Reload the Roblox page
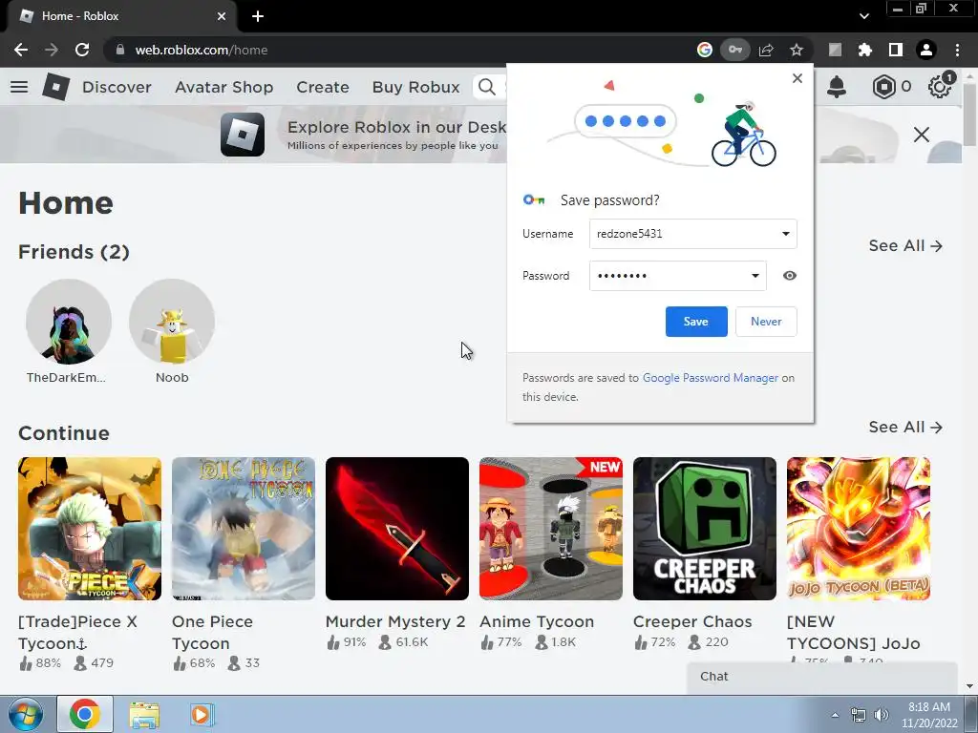 (x=82, y=50)
